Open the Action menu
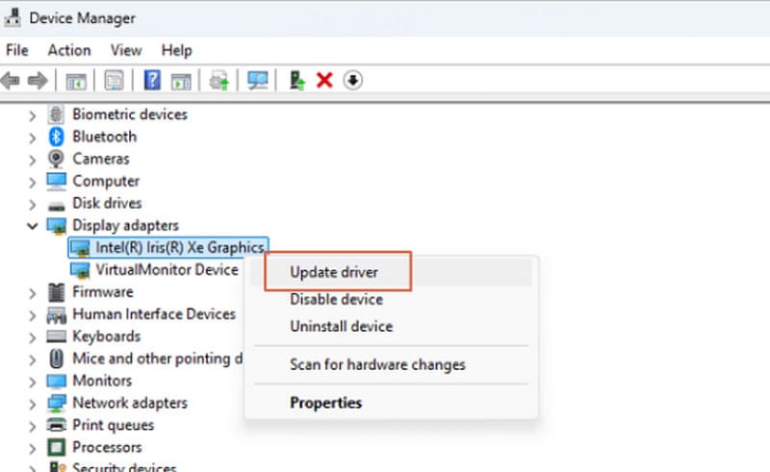The height and width of the screenshot is (472, 770). click(69, 50)
